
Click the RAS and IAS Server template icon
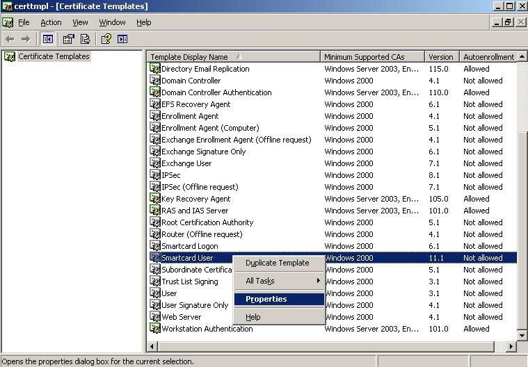click(x=155, y=210)
